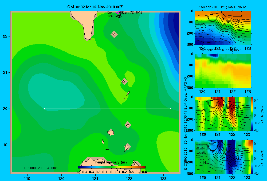Image resolution: width=267 pixels, height=181 pixels.
Task: Click "4000m" in the bathymetry depth legend
Action: (52, 168)
